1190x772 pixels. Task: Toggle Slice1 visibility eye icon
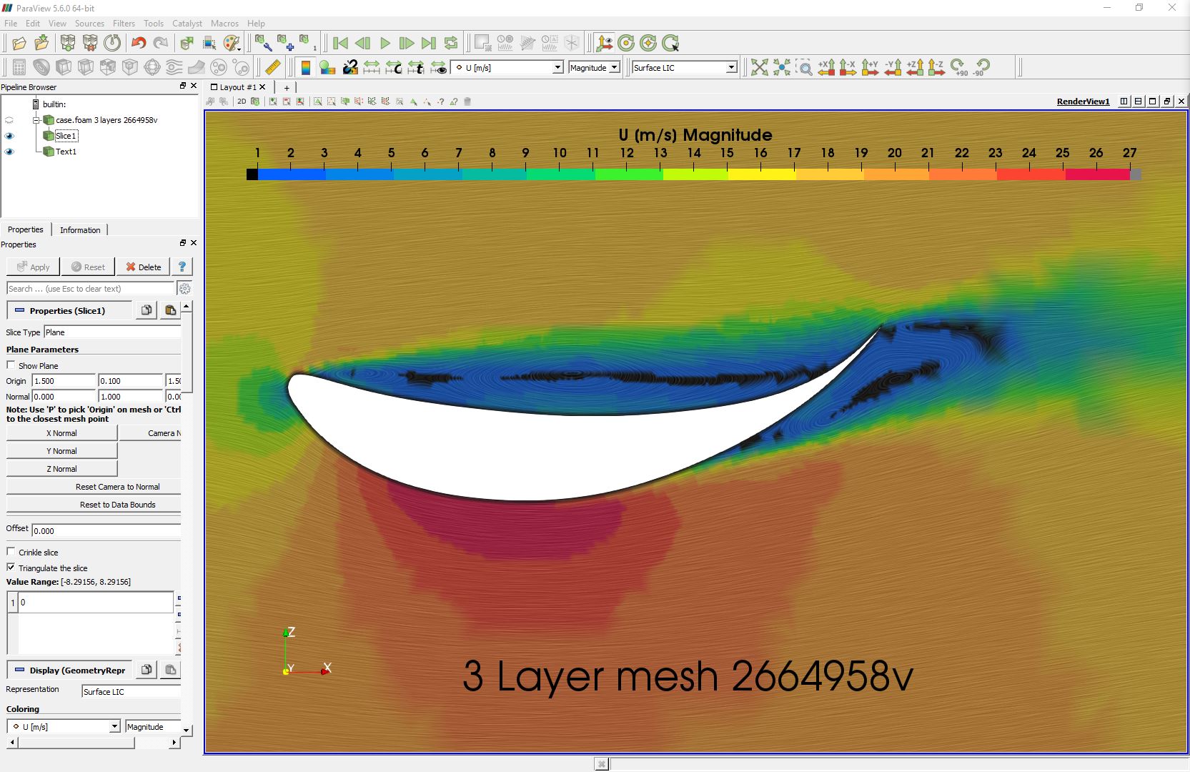9,136
